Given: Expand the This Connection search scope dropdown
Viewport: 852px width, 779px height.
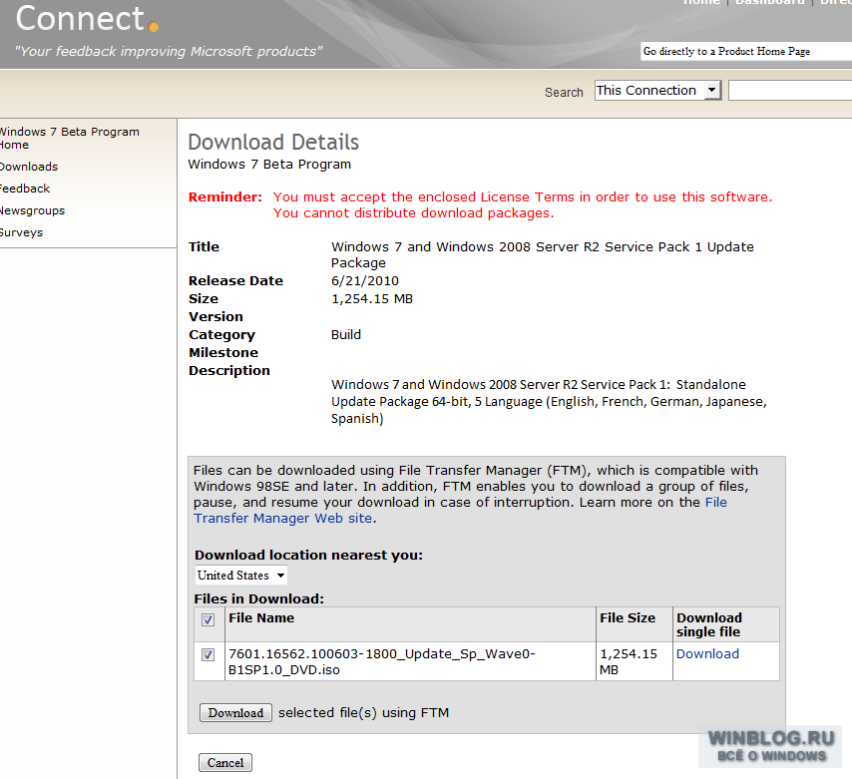Looking at the screenshot, I should 657,90.
